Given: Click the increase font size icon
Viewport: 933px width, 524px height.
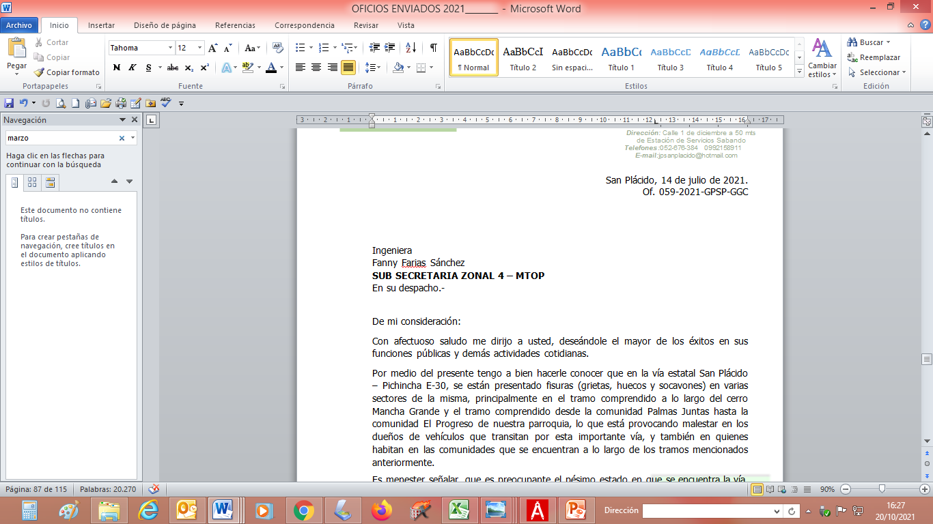Looking at the screenshot, I should (x=212, y=48).
